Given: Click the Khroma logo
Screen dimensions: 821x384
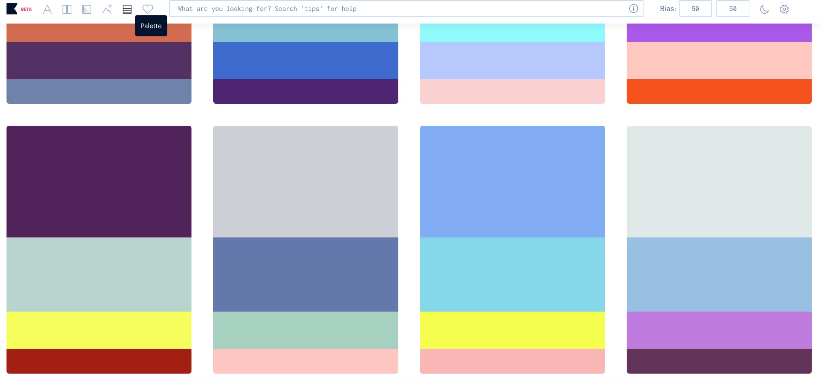Looking at the screenshot, I should click(x=13, y=8).
